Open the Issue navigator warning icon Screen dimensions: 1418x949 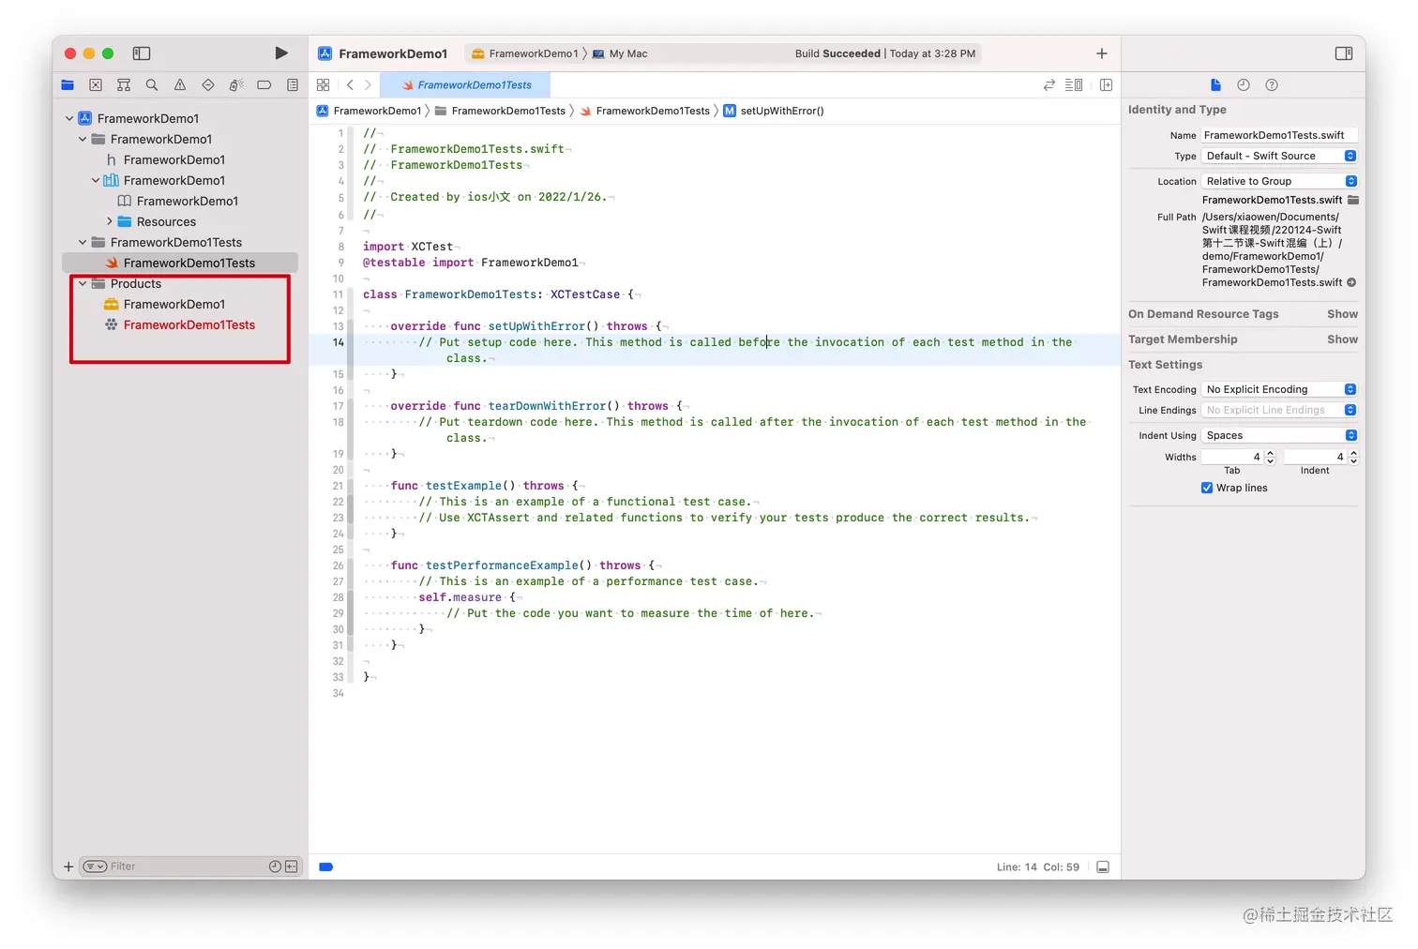(x=180, y=85)
